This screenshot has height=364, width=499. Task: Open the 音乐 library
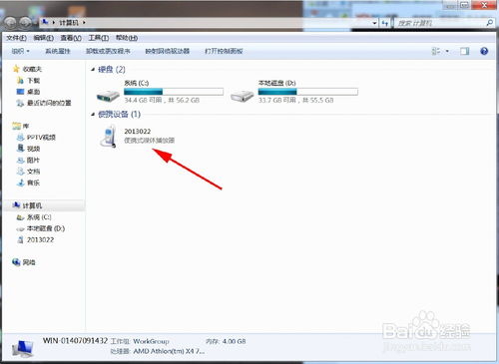(33, 182)
